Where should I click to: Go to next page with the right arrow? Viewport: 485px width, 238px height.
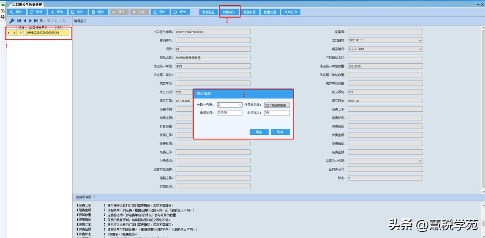click(x=30, y=21)
